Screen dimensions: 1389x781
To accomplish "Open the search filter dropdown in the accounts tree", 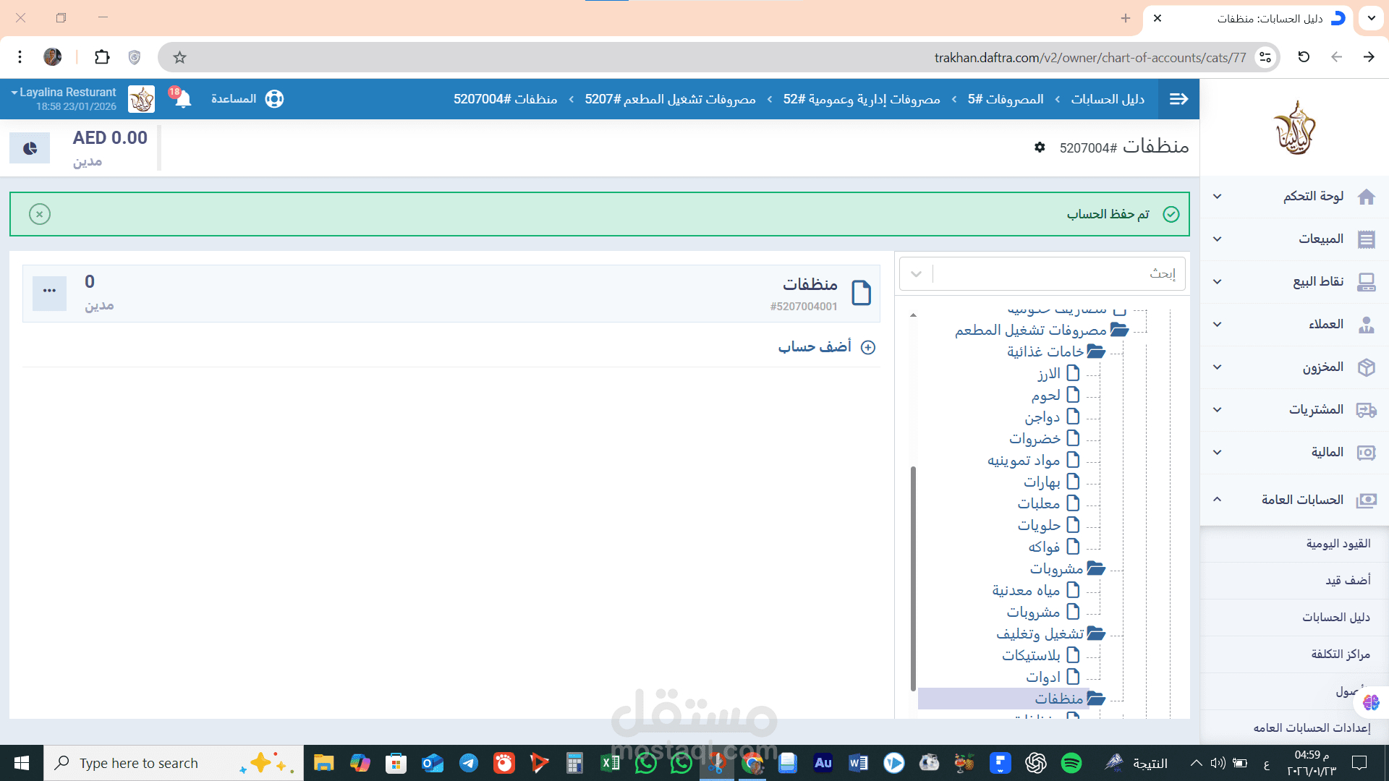I will (916, 274).
